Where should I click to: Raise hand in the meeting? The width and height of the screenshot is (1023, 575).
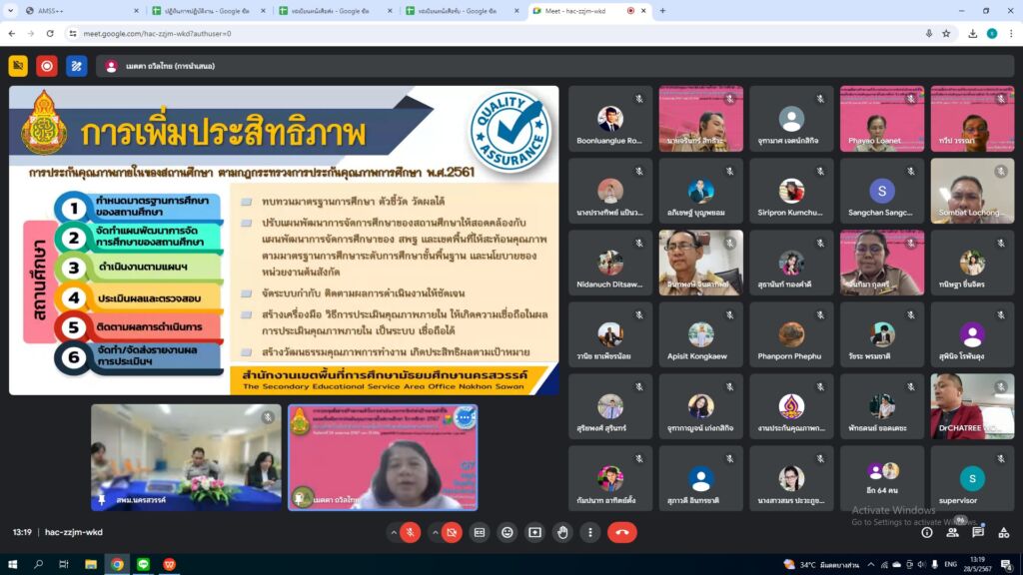coord(561,532)
